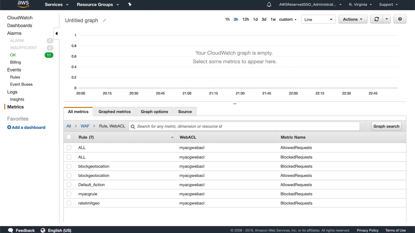Open the Line graph type dropdown

(318, 19)
